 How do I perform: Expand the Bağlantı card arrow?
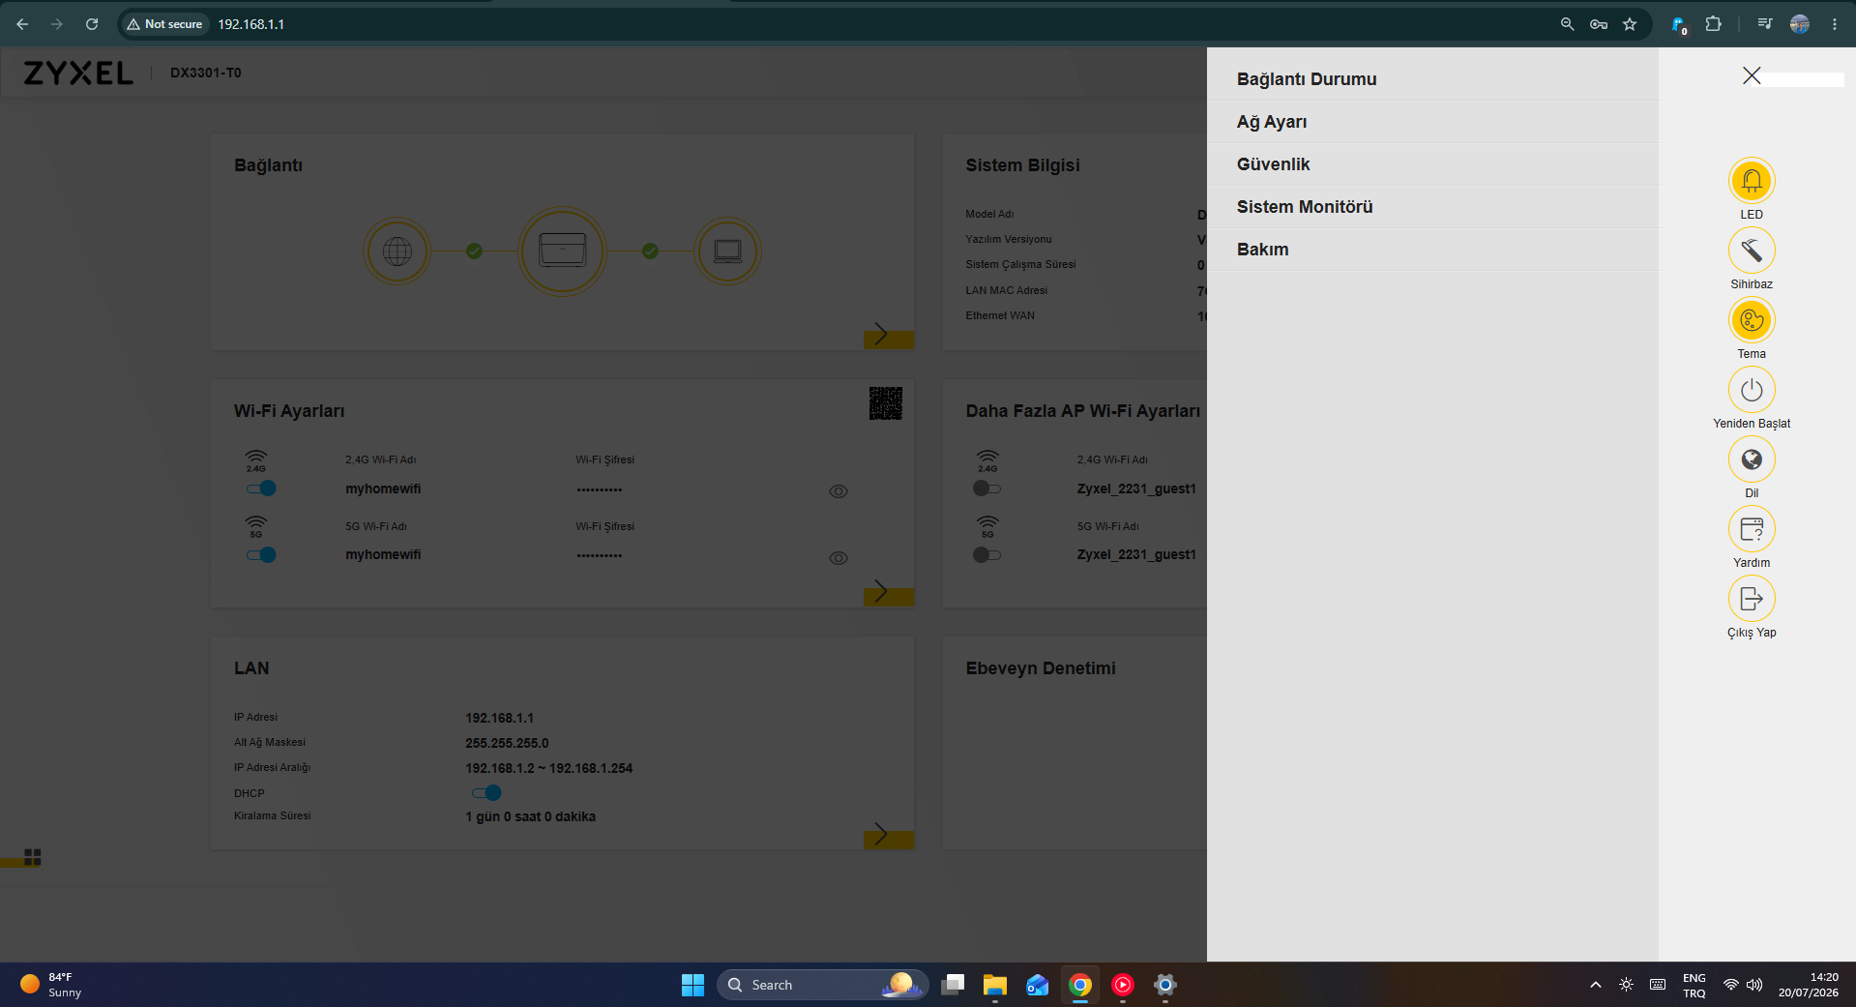click(888, 335)
